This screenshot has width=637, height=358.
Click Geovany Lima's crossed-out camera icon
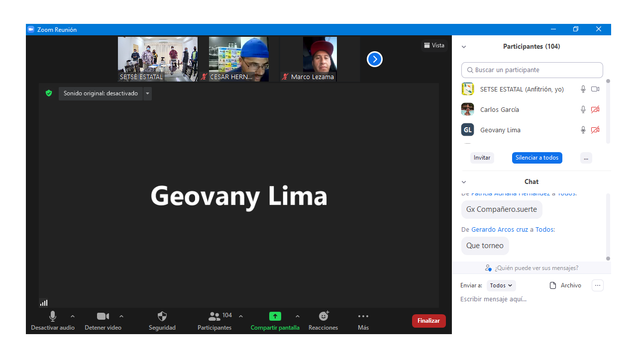pos(595,130)
